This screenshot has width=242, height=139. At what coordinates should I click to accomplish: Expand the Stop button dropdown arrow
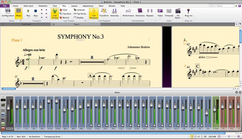pyautogui.click(x=35, y=18)
